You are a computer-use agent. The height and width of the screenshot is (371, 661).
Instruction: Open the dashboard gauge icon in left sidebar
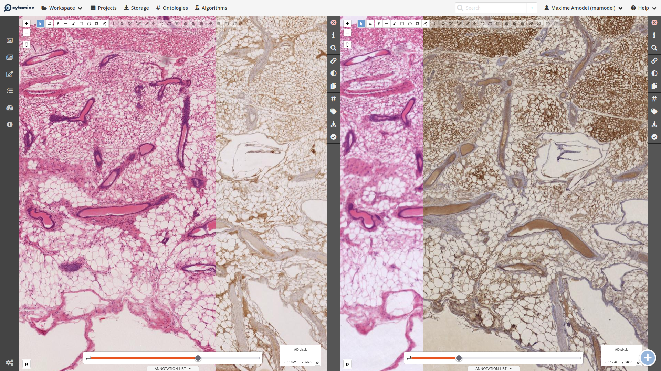[10, 108]
